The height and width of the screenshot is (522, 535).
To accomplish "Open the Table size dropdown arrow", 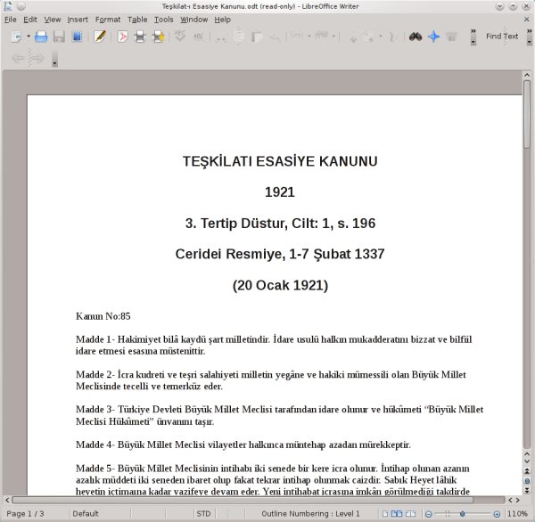I will (x=381, y=37).
